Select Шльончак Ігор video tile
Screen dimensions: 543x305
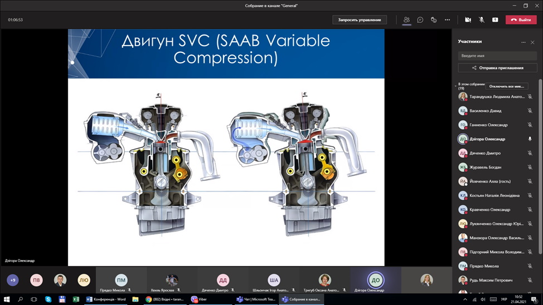274,280
